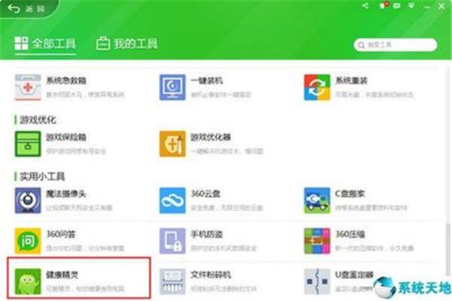Open the feedback message bubble icon
The width and height of the screenshot is (452, 301).
point(397,5)
